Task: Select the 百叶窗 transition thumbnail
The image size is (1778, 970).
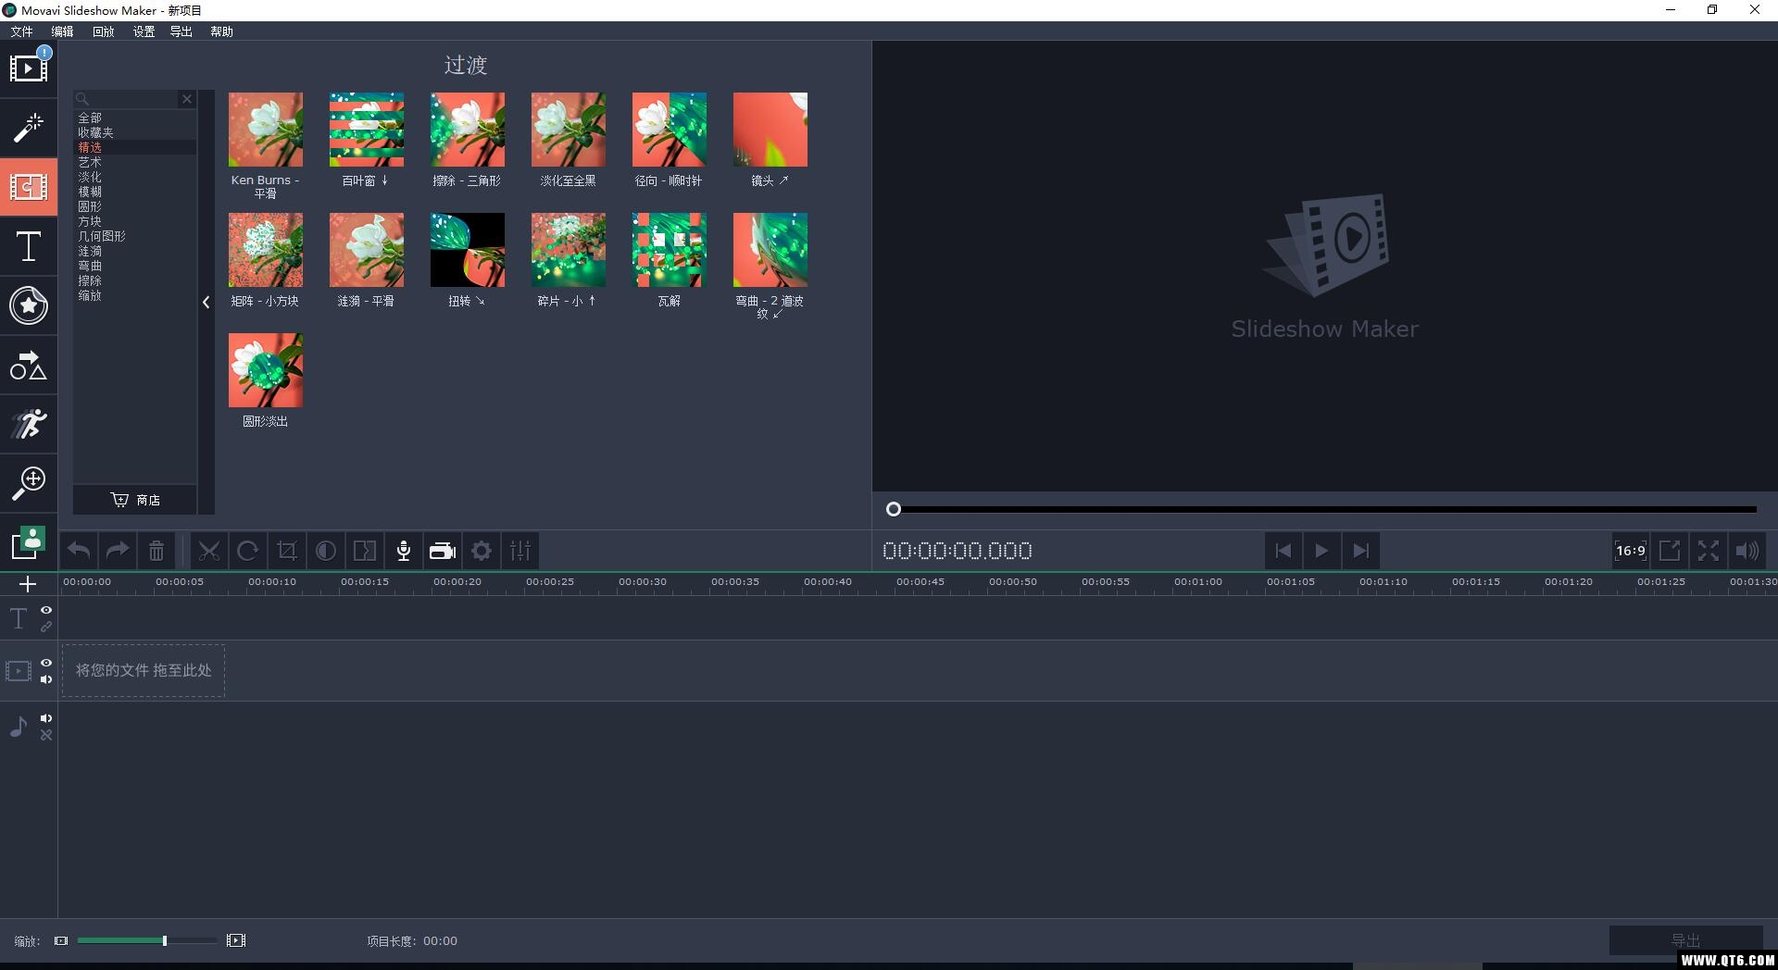Action: click(x=367, y=130)
